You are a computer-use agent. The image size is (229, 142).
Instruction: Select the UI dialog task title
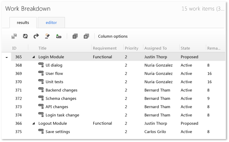tap(54, 65)
